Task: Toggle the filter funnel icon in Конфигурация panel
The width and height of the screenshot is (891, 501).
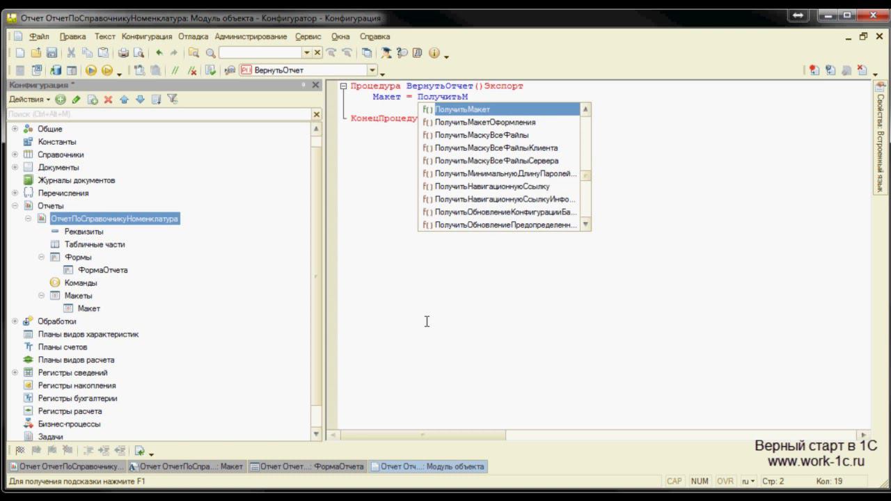Action: click(x=172, y=100)
